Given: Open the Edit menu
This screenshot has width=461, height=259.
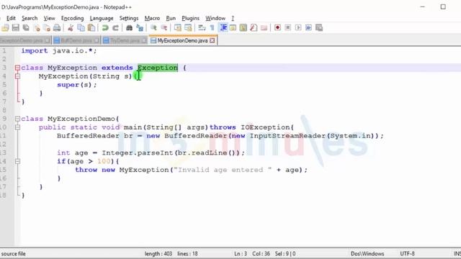Looking at the screenshot, I should (x=11, y=18).
